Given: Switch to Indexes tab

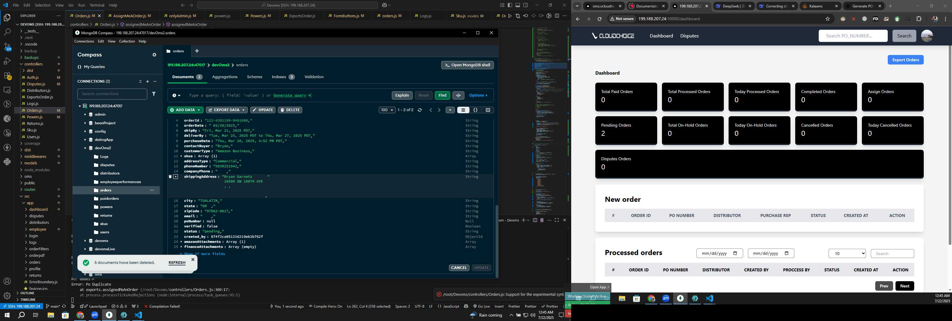Looking at the screenshot, I should tap(283, 77).
